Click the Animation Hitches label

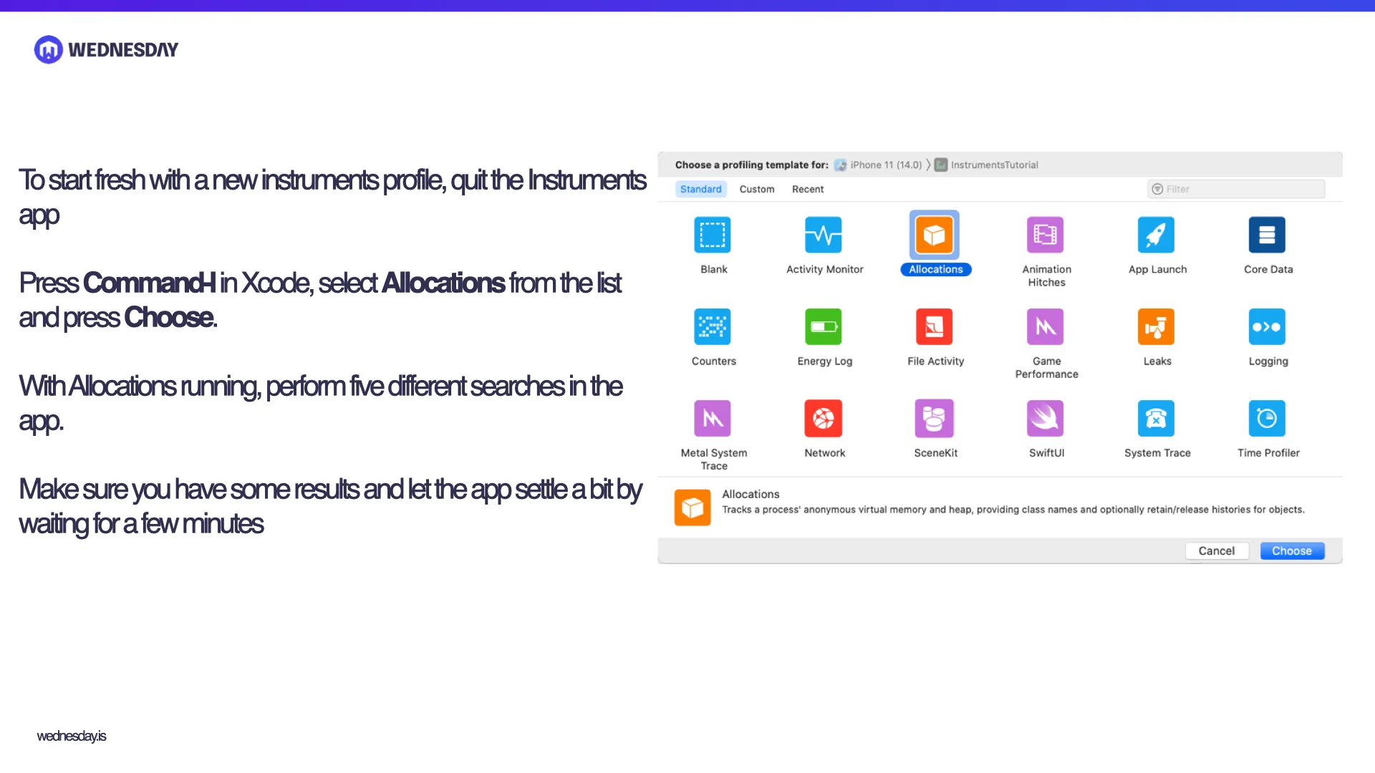pos(1046,276)
